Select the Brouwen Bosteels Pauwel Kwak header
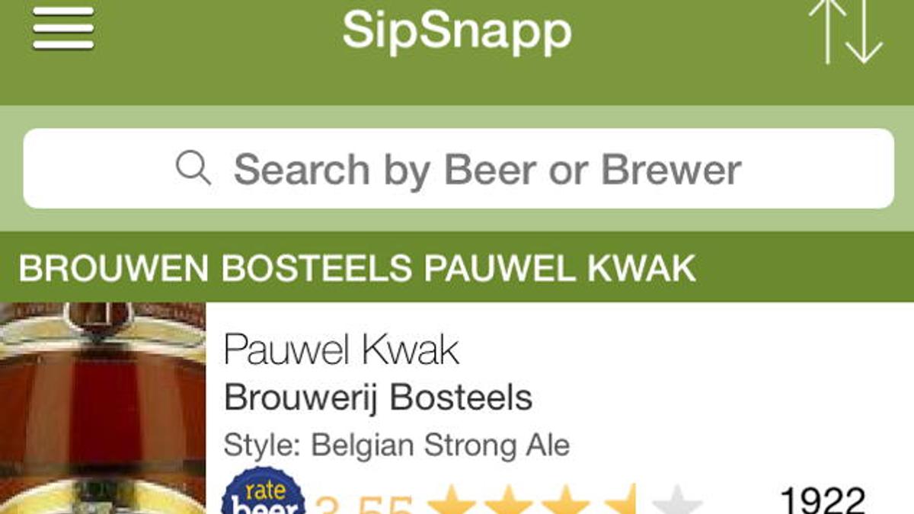 pos(357,268)
